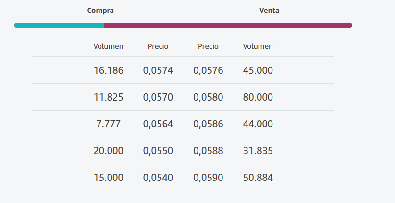Select the sell price 0,0590

(x=208, y=178)
